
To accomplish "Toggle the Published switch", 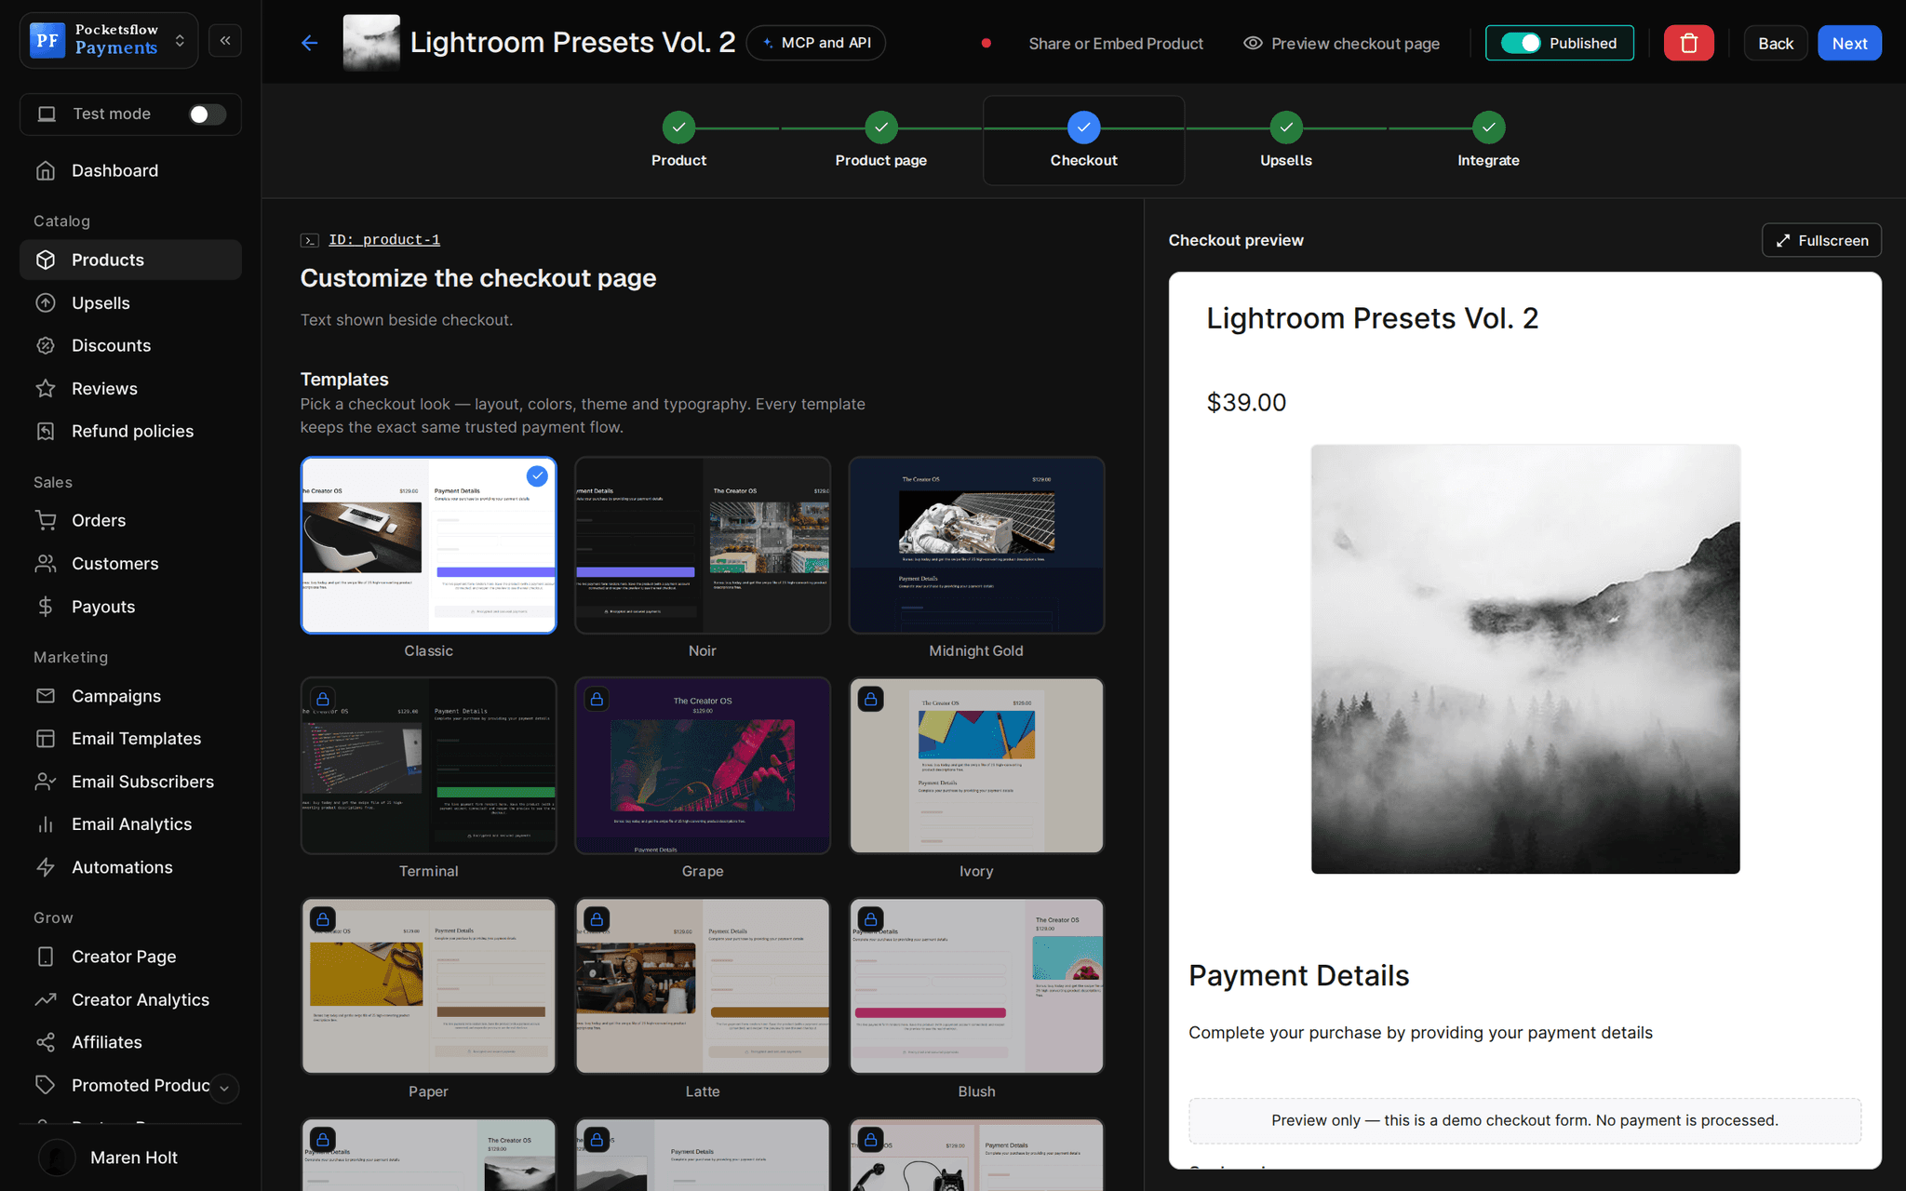I will (x=1521, y=43).
